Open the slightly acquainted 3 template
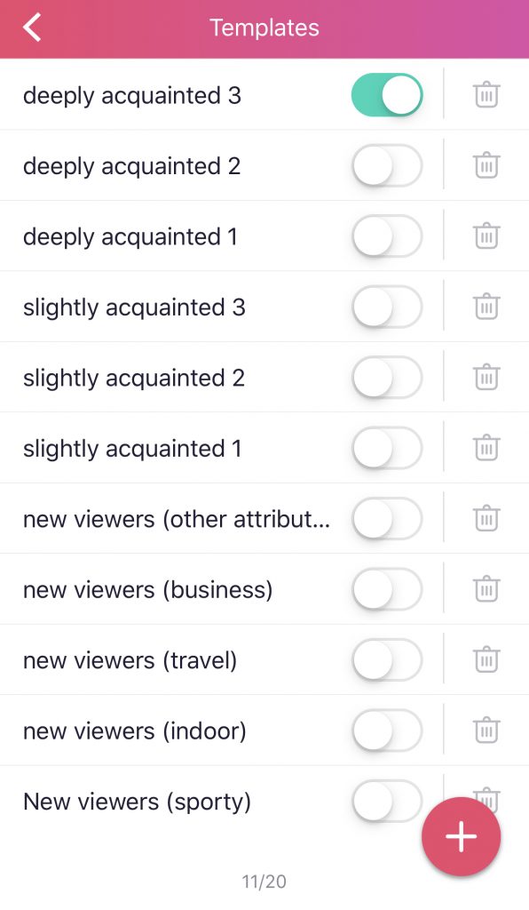The width and height of the screenshot is (529, 910). (x=134, y=307)
